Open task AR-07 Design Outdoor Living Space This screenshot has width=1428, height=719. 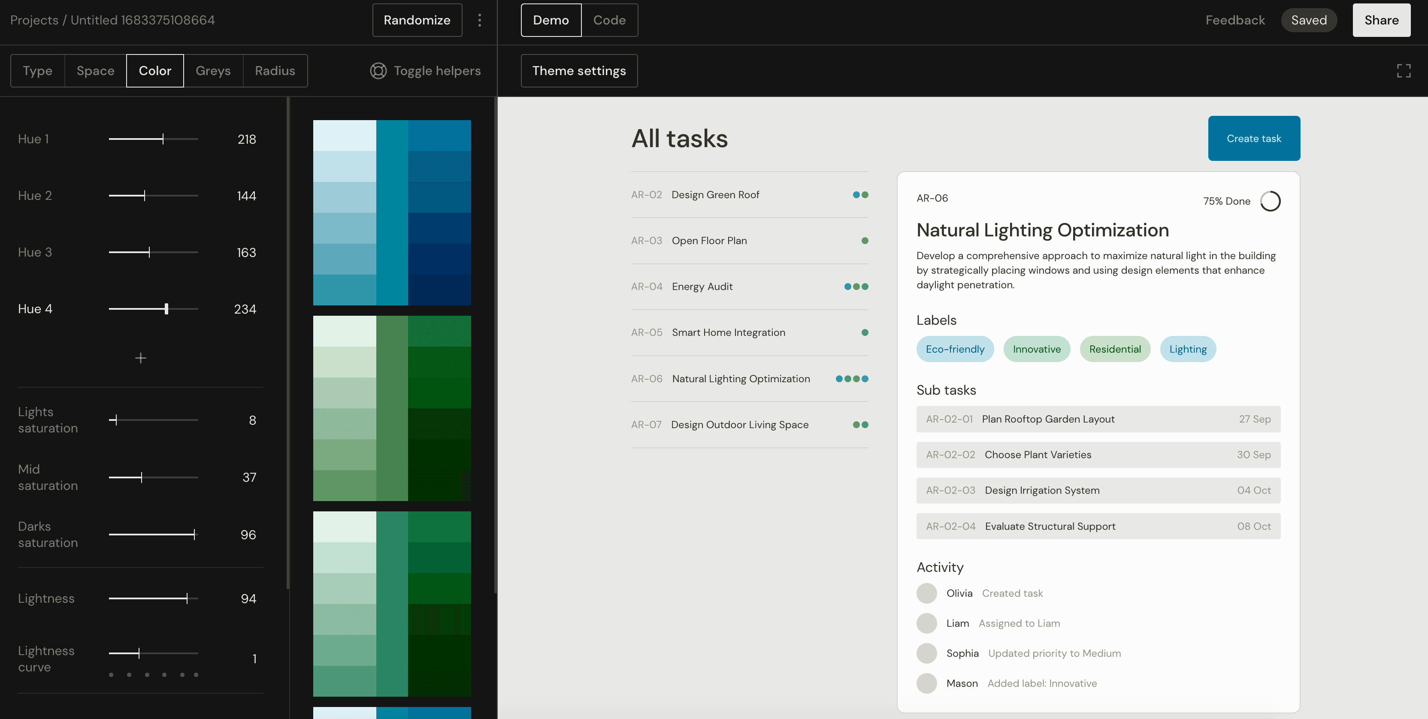point(750,425)
